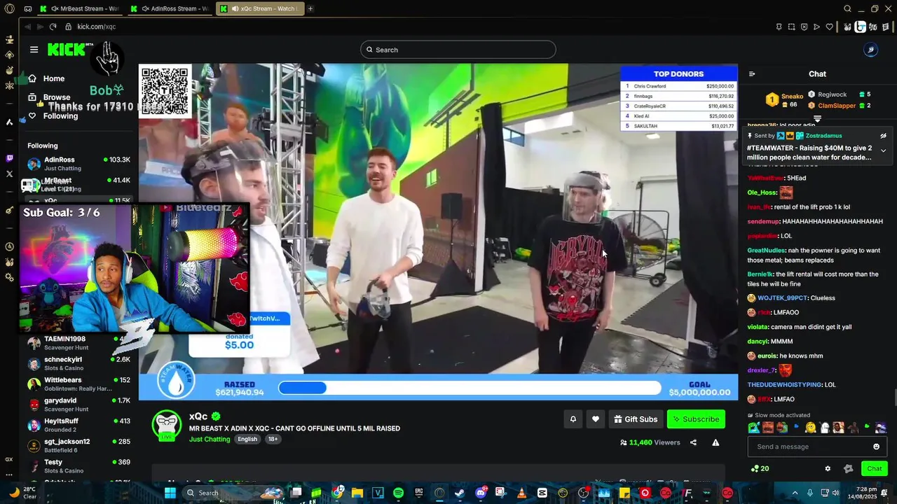Click the heart follow icon under the stream
Screen dimensions: 897x504
pos(595,419)
